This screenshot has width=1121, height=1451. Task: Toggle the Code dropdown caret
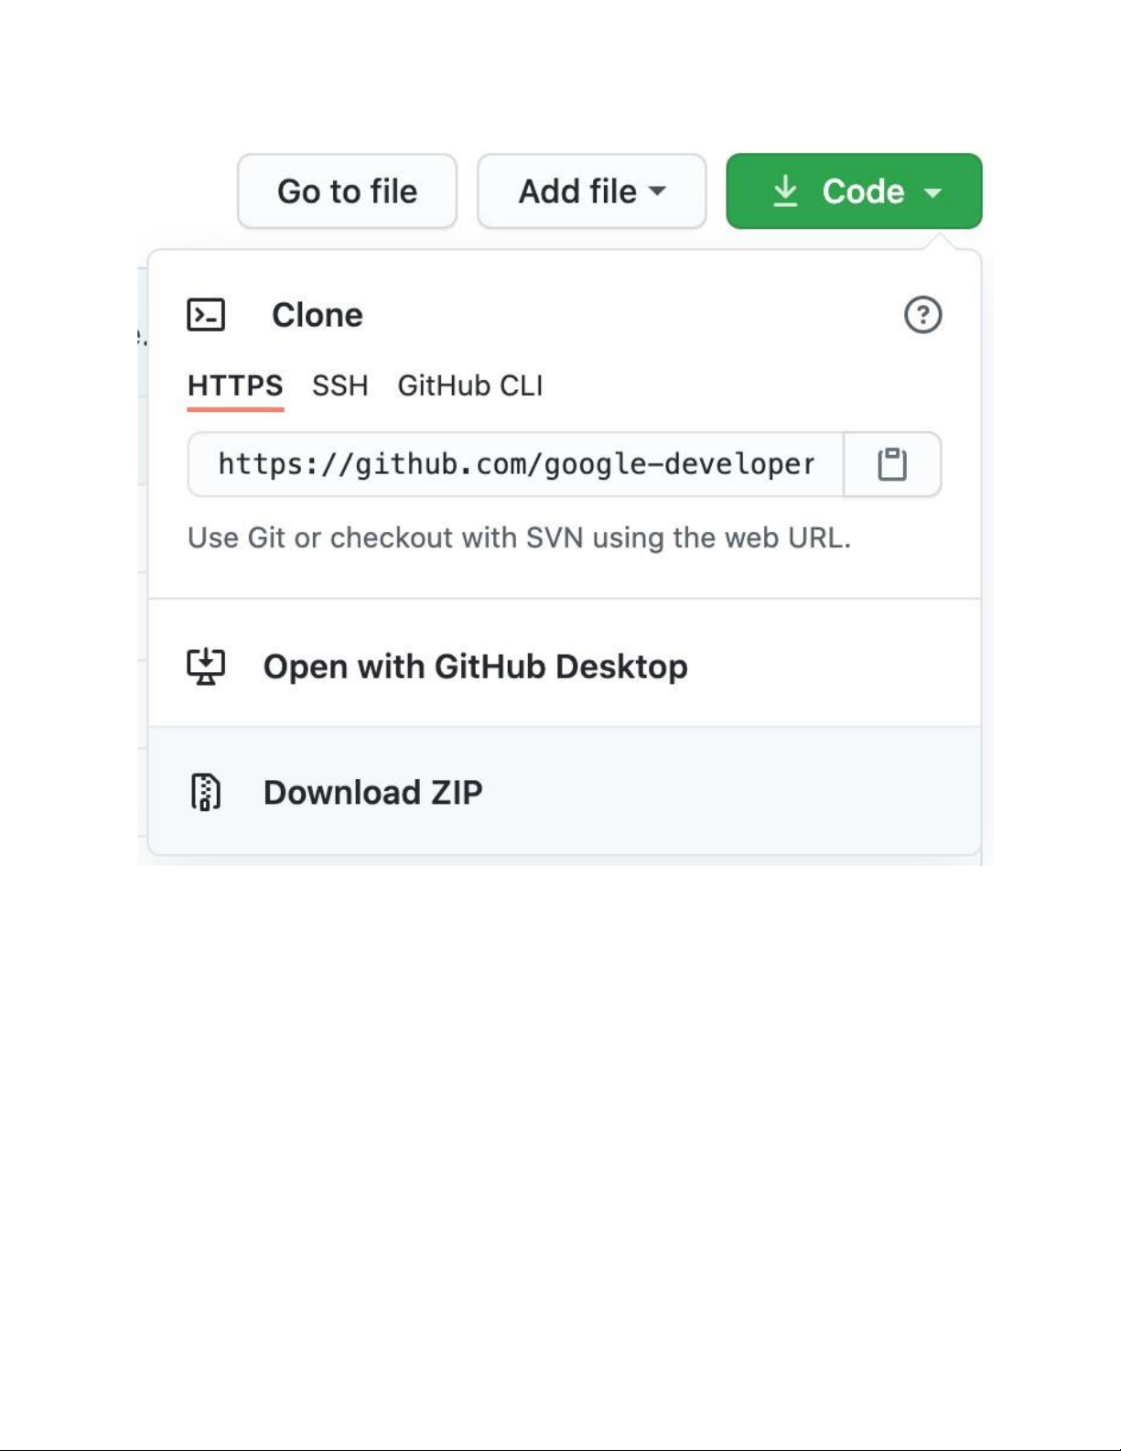[x=932, y=192]
